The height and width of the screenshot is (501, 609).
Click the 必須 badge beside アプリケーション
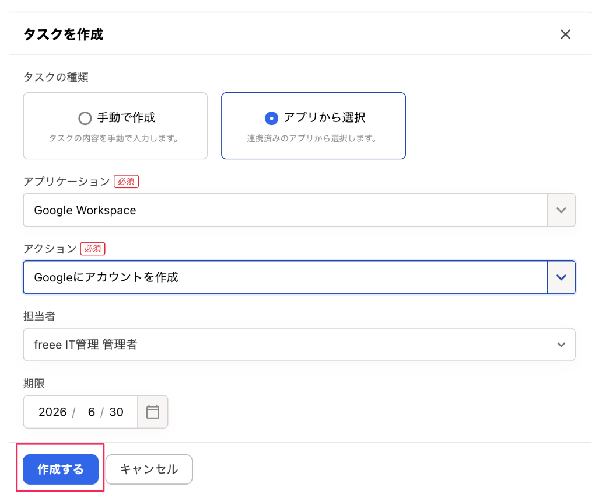point(126,181)
